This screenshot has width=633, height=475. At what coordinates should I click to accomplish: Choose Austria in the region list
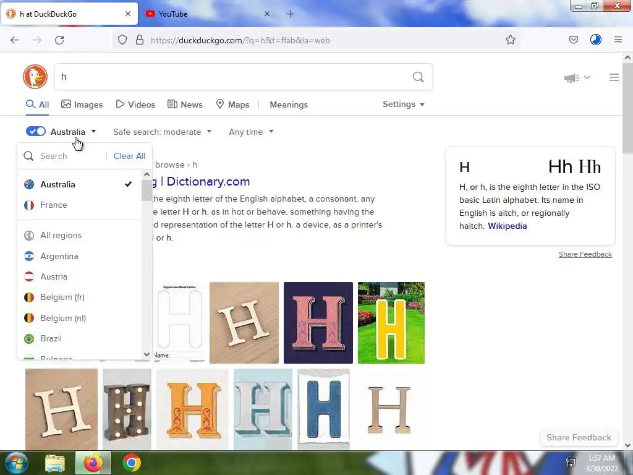tap(79, 276)
